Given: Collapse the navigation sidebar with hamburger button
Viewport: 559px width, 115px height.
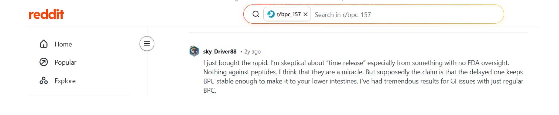Looking at the screenshot, I should pyautogui.click(x=147, y=44).
